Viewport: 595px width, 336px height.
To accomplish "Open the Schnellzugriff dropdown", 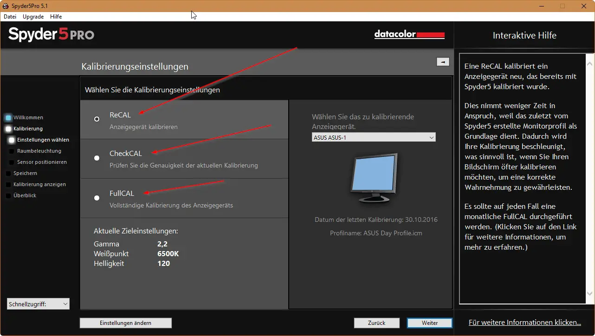I will [x=38, y=304].
